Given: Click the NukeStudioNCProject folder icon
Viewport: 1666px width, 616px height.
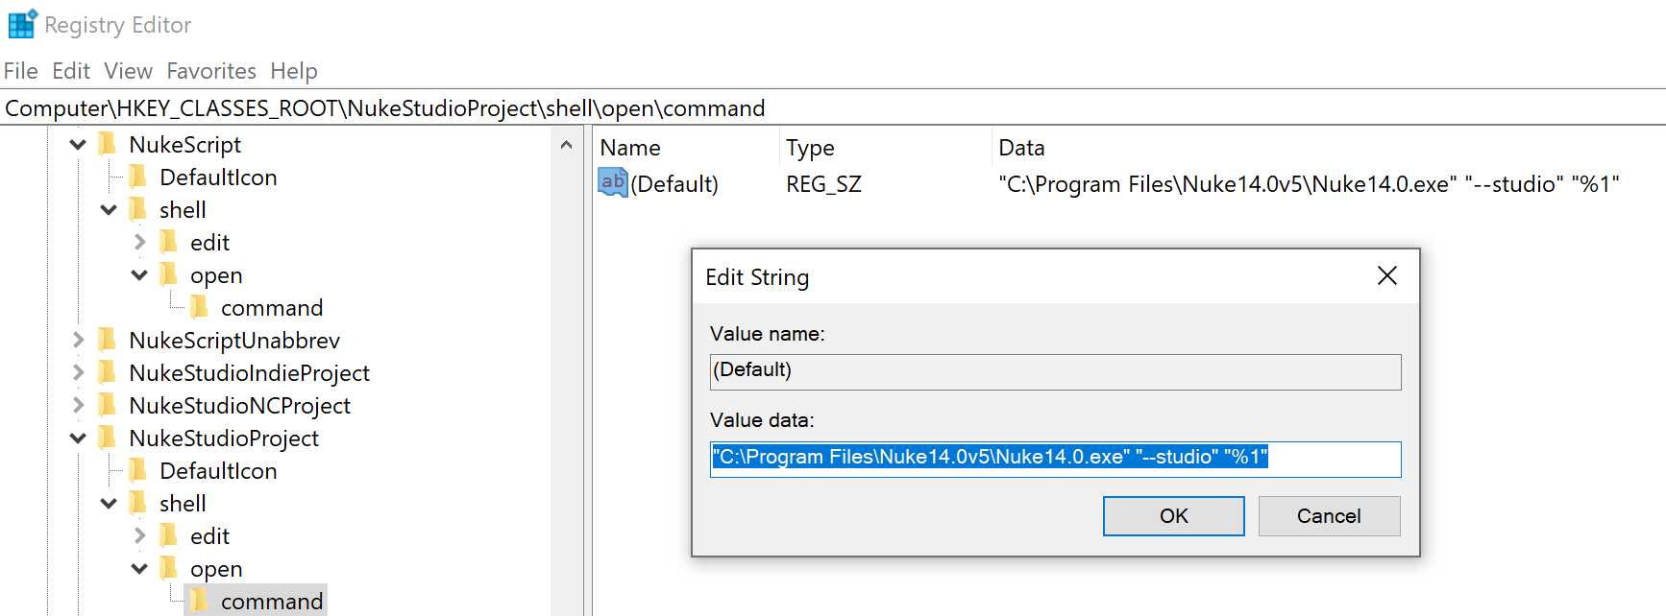Looking at the screenshot, I should [x=108, y=406].
